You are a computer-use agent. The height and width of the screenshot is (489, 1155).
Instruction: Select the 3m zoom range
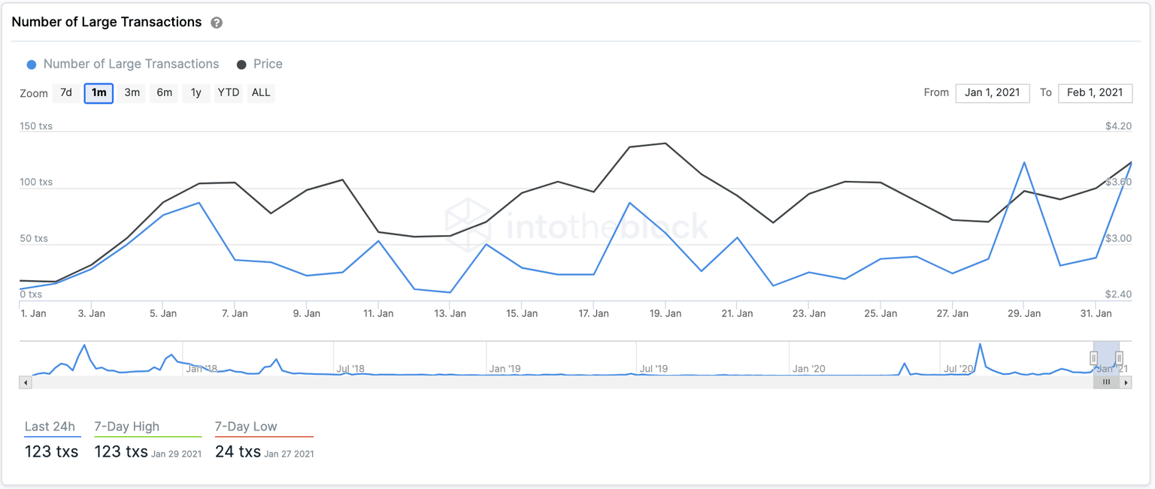[x=132, y=92]
